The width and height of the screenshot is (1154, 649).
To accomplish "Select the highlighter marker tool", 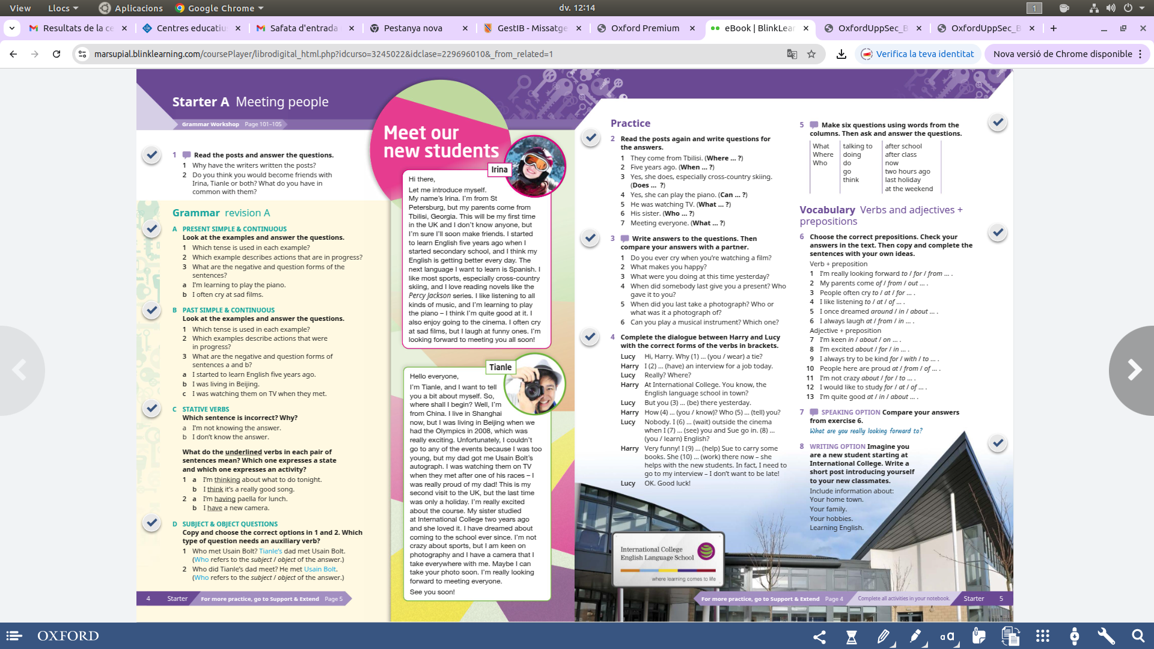I will (x=915, y=636).
